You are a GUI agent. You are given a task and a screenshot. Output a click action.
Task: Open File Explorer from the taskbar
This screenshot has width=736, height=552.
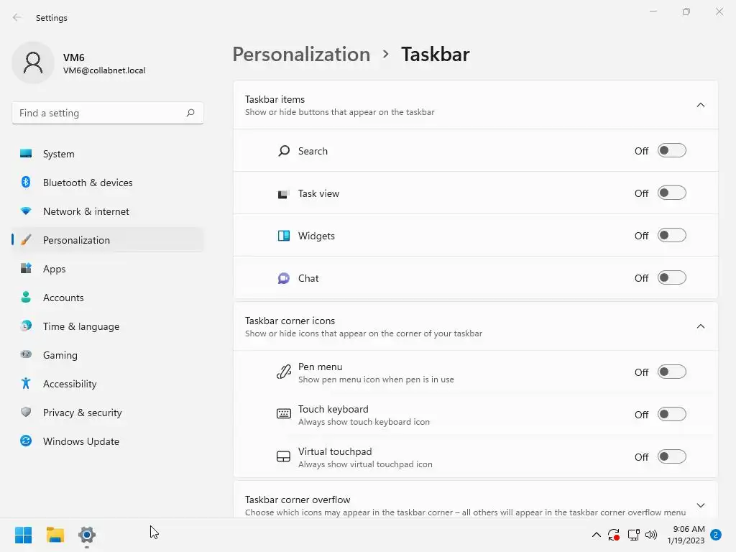click(55, 535)
